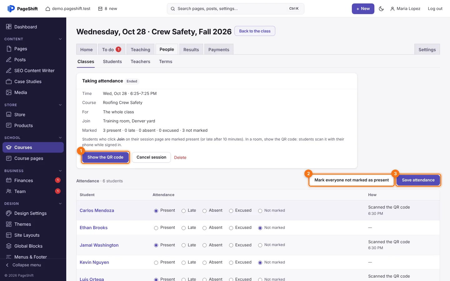This screenshot has width=450, height=281.
Task: Mark everyone not marked as present
Action: point(352,180)
